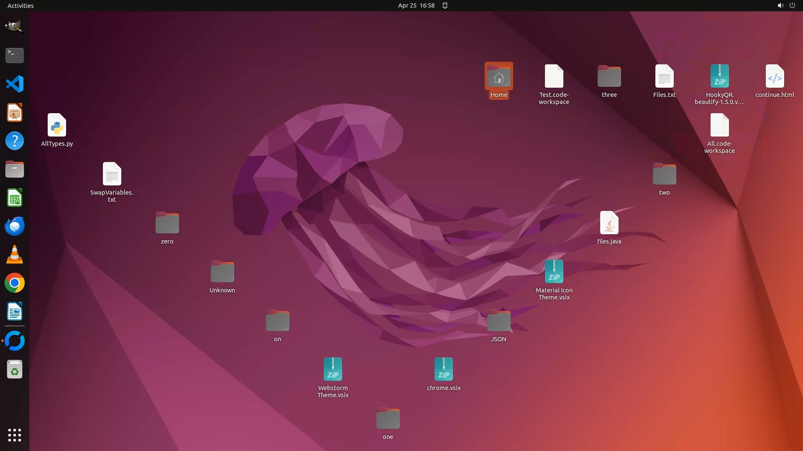Open the Trash in dock
Viewport: 803px width, 451px height.
(x=14, y=370)
